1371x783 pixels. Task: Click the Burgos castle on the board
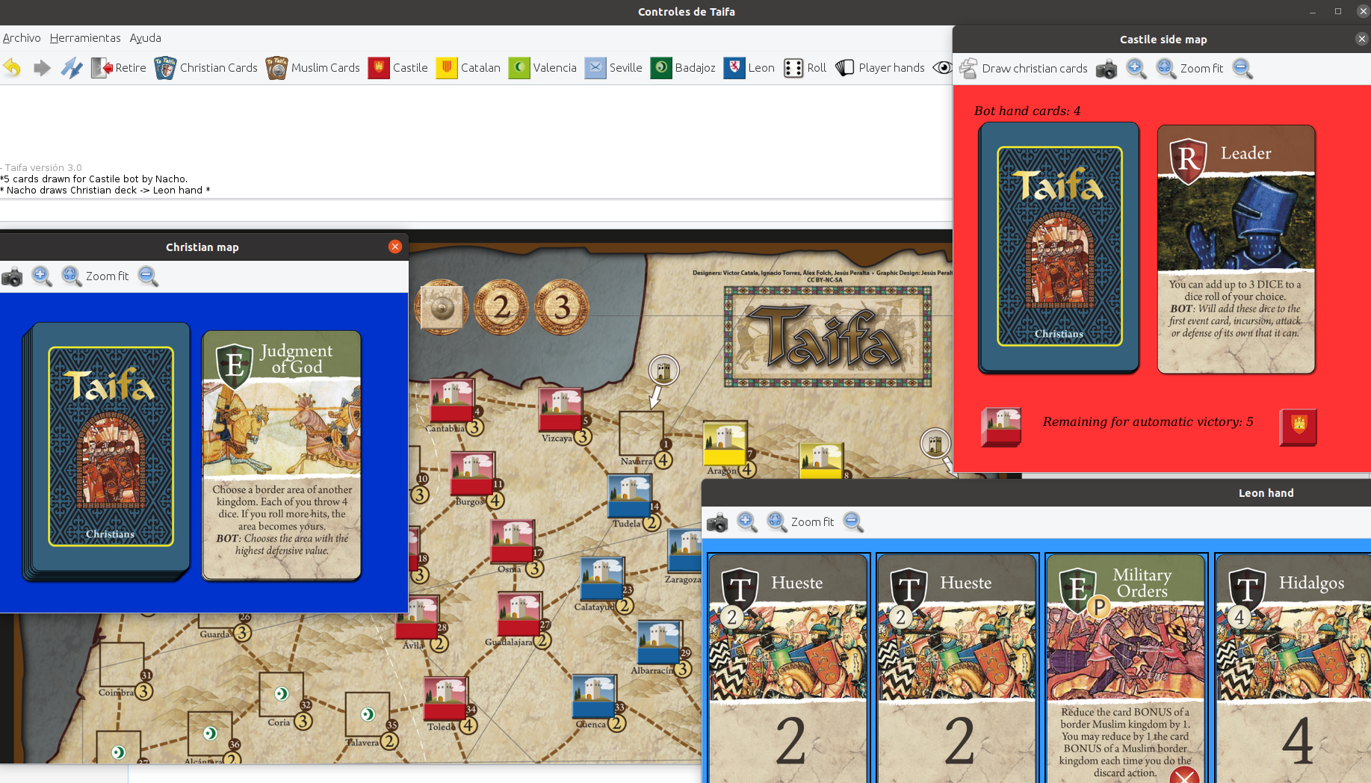[472, 474]
